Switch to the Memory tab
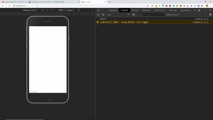The image size is (213, 120). tap(173, 10)
